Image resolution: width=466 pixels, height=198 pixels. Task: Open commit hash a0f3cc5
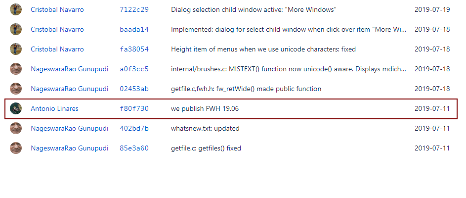(134, 69)
